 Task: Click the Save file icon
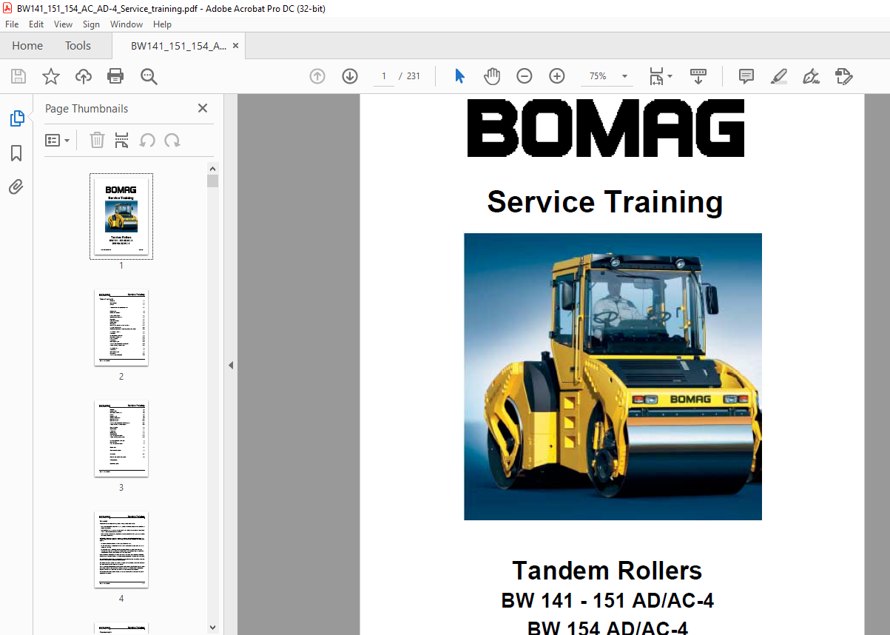tap(18, 76)
